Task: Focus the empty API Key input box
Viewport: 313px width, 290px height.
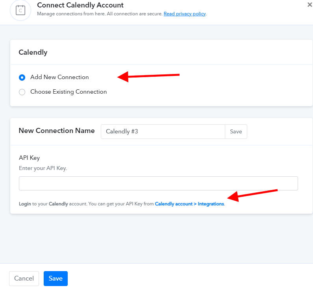Action: [158, 183]
